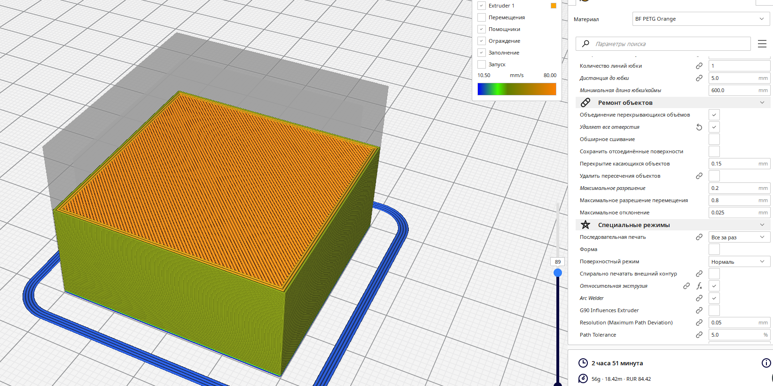Click link icon for Дистанция до юбки
773x386 pixels.
pos(699,78)
